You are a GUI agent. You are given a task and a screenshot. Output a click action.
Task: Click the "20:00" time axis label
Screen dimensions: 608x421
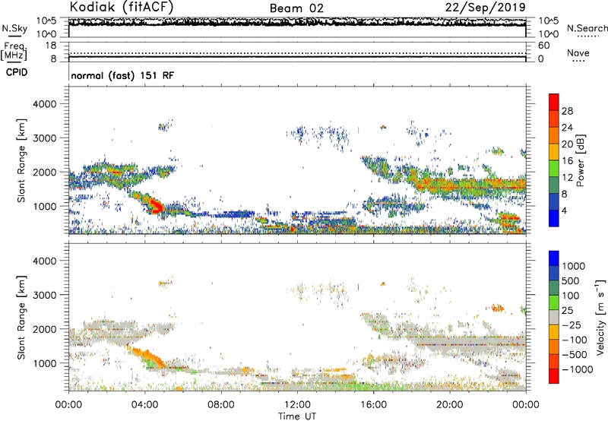(x=449, y=405)
